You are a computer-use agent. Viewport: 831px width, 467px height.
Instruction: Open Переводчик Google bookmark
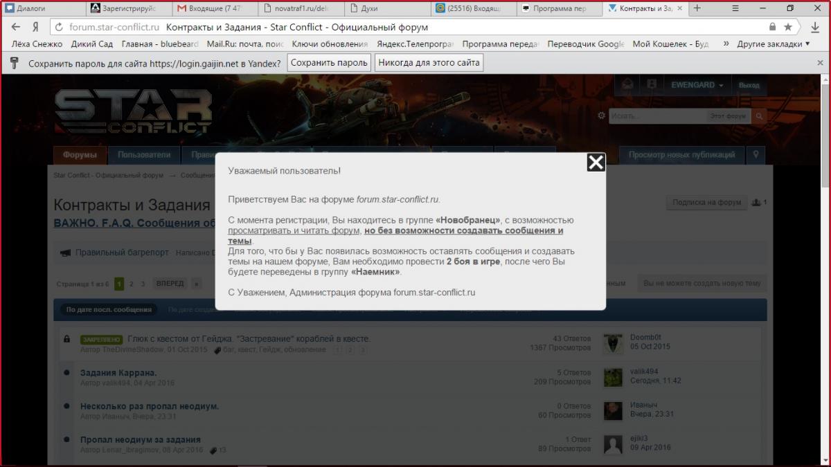(585, 44)
